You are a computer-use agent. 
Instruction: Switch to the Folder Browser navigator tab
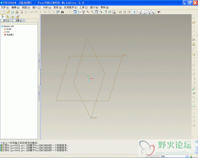pyautogui.click(x=8, y=17)
